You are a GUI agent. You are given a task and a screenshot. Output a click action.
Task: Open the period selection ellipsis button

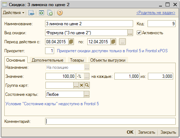[x=122, y=42]
